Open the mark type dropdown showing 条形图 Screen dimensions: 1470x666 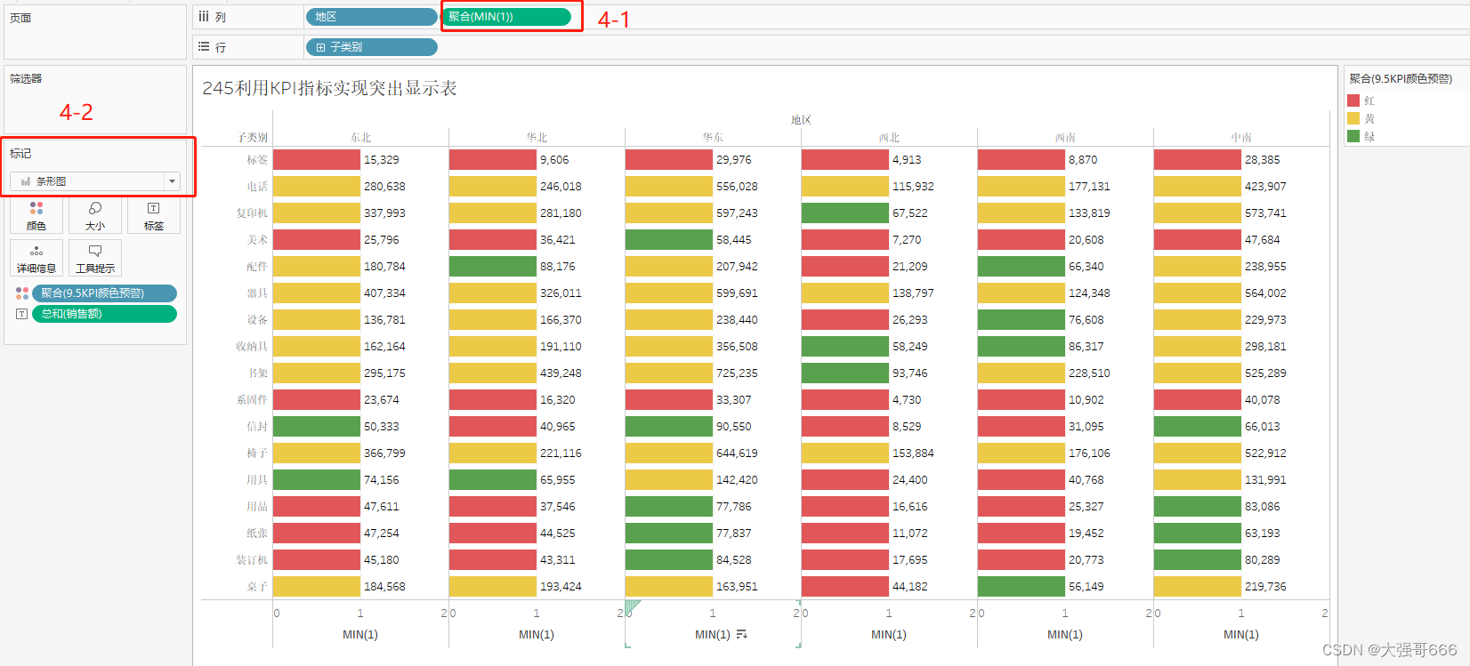pos(95,181)
